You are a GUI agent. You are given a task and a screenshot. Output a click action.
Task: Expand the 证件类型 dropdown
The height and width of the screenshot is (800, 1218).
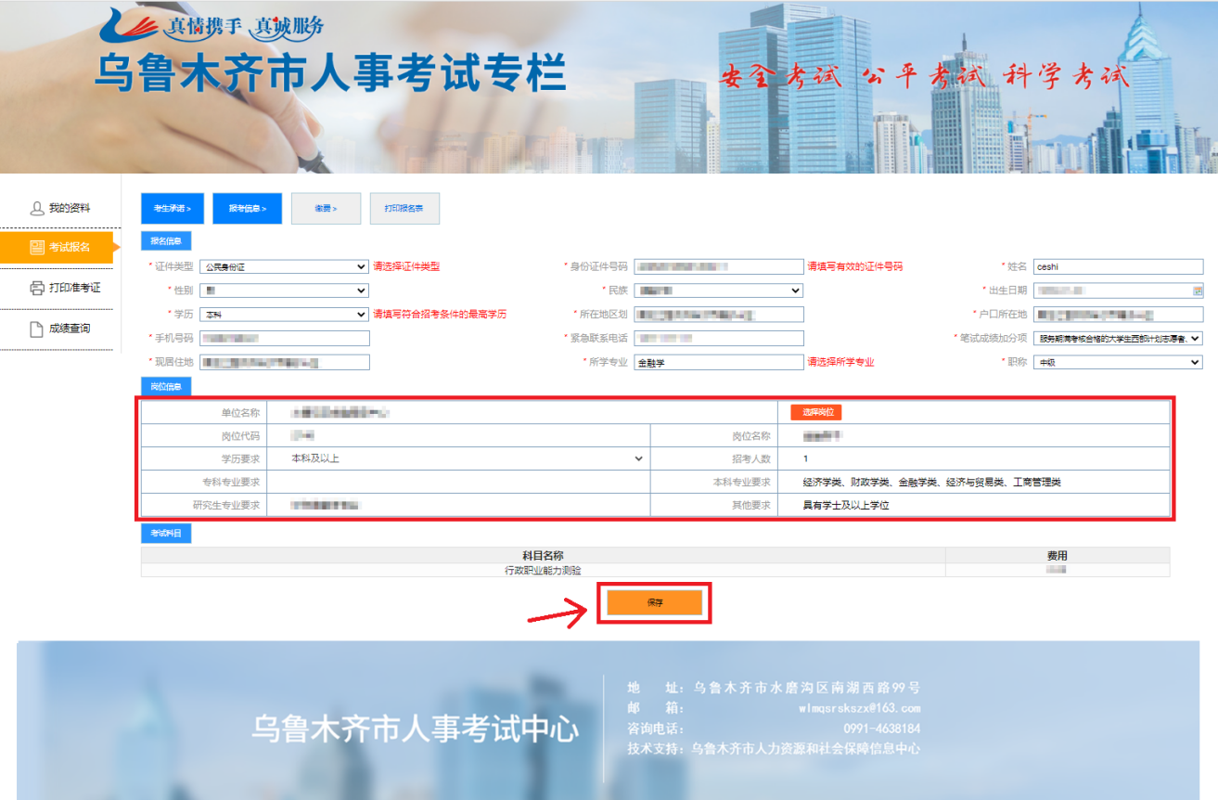(x=284, y=266)
